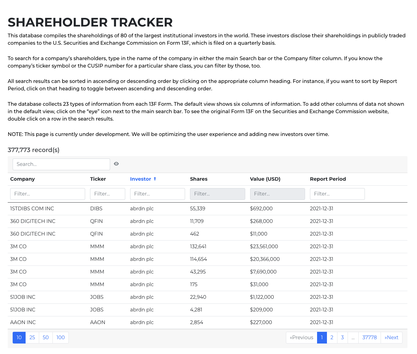Viewport: 417px width, 354px height.
Task: Focus the main Search field
Action: [x=61, y=164]
